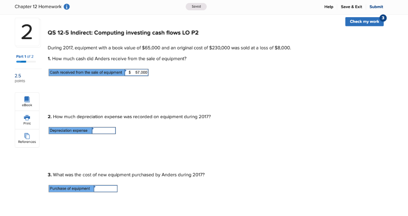Click the badge number 3 on Check my work
Image resolution: width=408 pixels, height=216 pixels.
pyautogui.click(x=383, y=18)
